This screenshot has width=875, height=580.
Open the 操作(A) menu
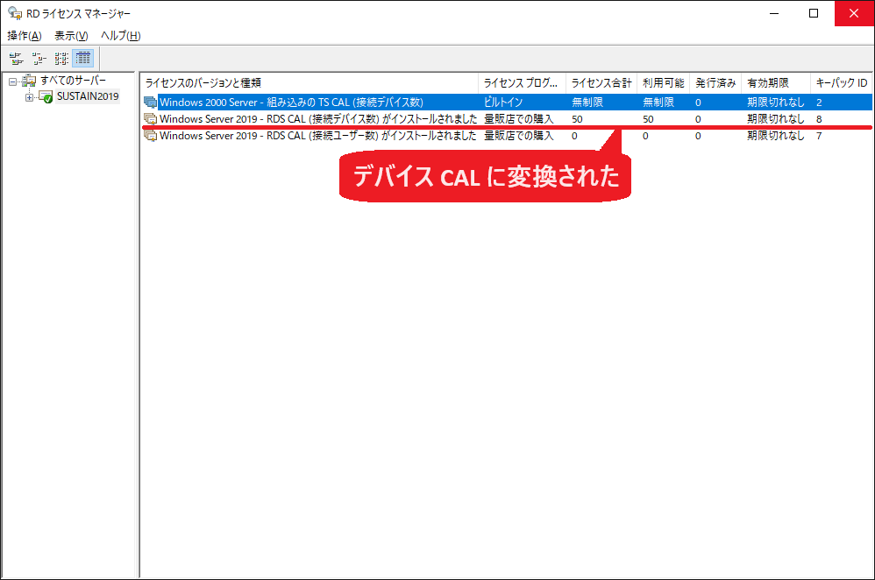pos(24,36)
